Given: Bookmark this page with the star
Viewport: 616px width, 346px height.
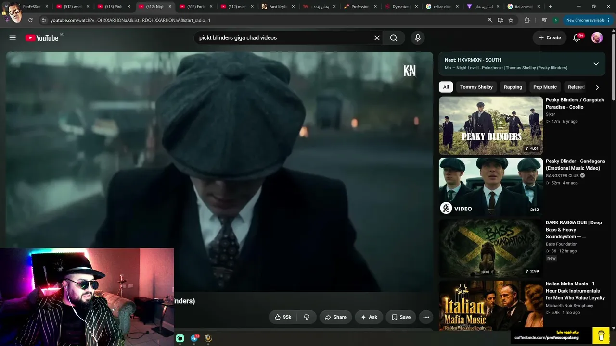Looking at the screenshot, I should tap(511, 20).
